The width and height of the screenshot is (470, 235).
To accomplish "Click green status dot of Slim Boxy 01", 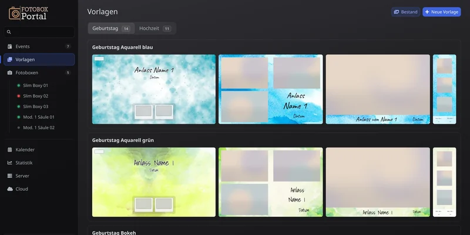I will click(19, 85).
